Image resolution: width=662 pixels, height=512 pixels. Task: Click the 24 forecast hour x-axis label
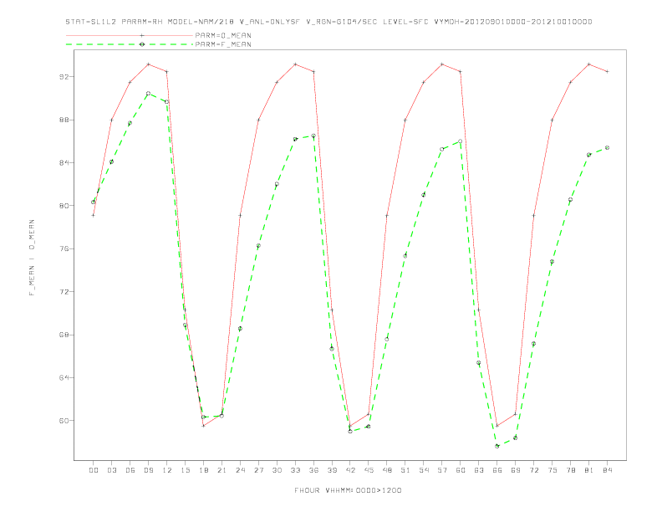tap(240, 470)
